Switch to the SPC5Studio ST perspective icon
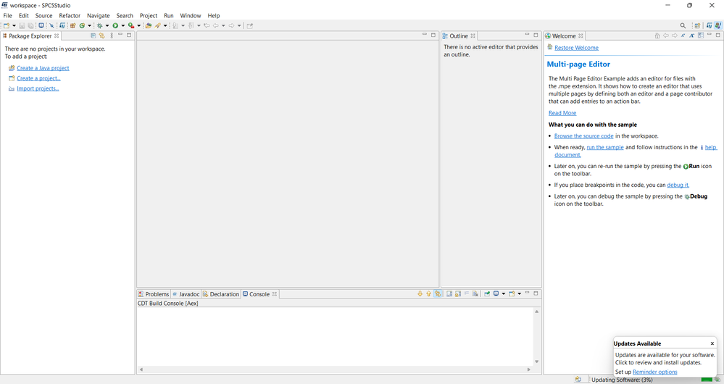The height and width of the screenshot is (384, 724). pos(710,26)
